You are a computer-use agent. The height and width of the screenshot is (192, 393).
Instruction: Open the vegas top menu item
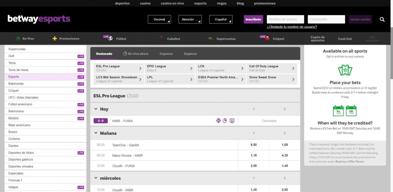(222, 3)
